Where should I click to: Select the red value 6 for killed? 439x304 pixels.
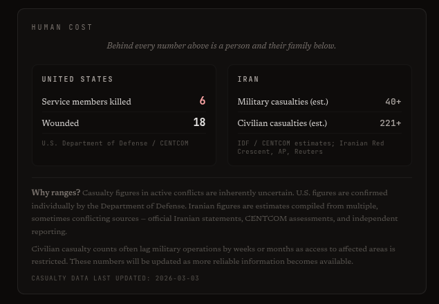click(203, 101)
